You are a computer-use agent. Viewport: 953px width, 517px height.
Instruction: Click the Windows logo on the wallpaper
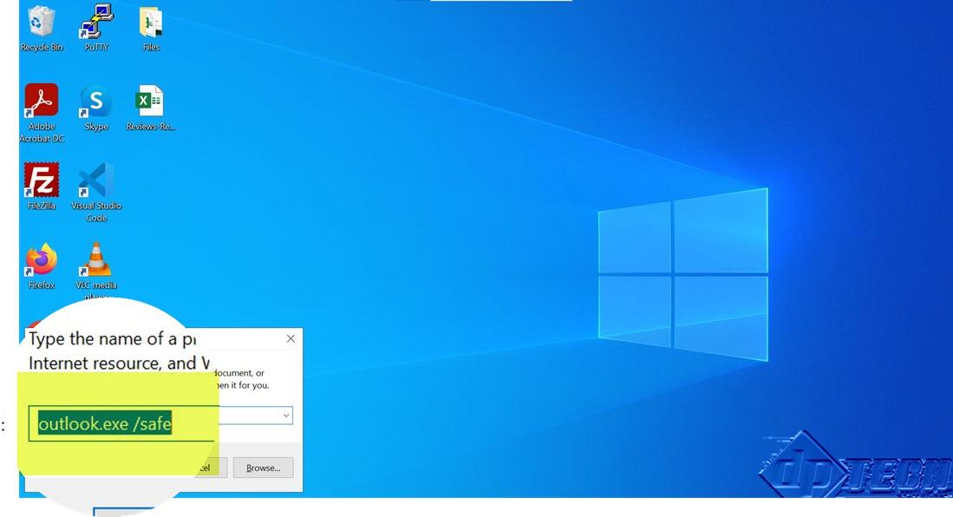[682, 276]
